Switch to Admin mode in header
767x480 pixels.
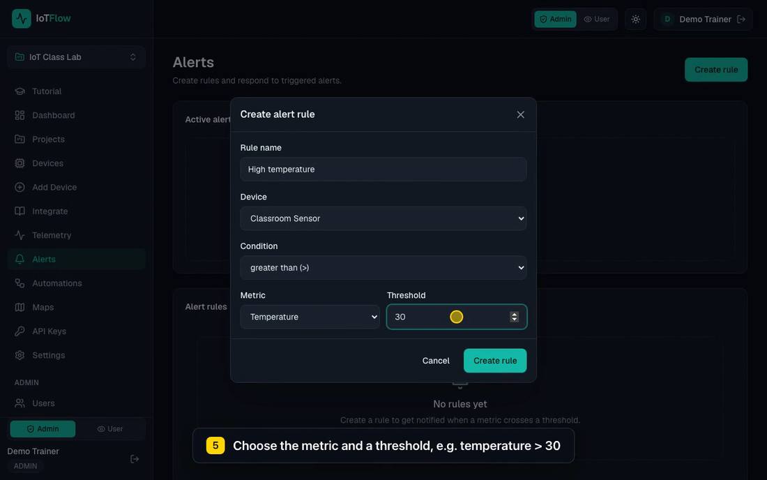coord(555,19)
